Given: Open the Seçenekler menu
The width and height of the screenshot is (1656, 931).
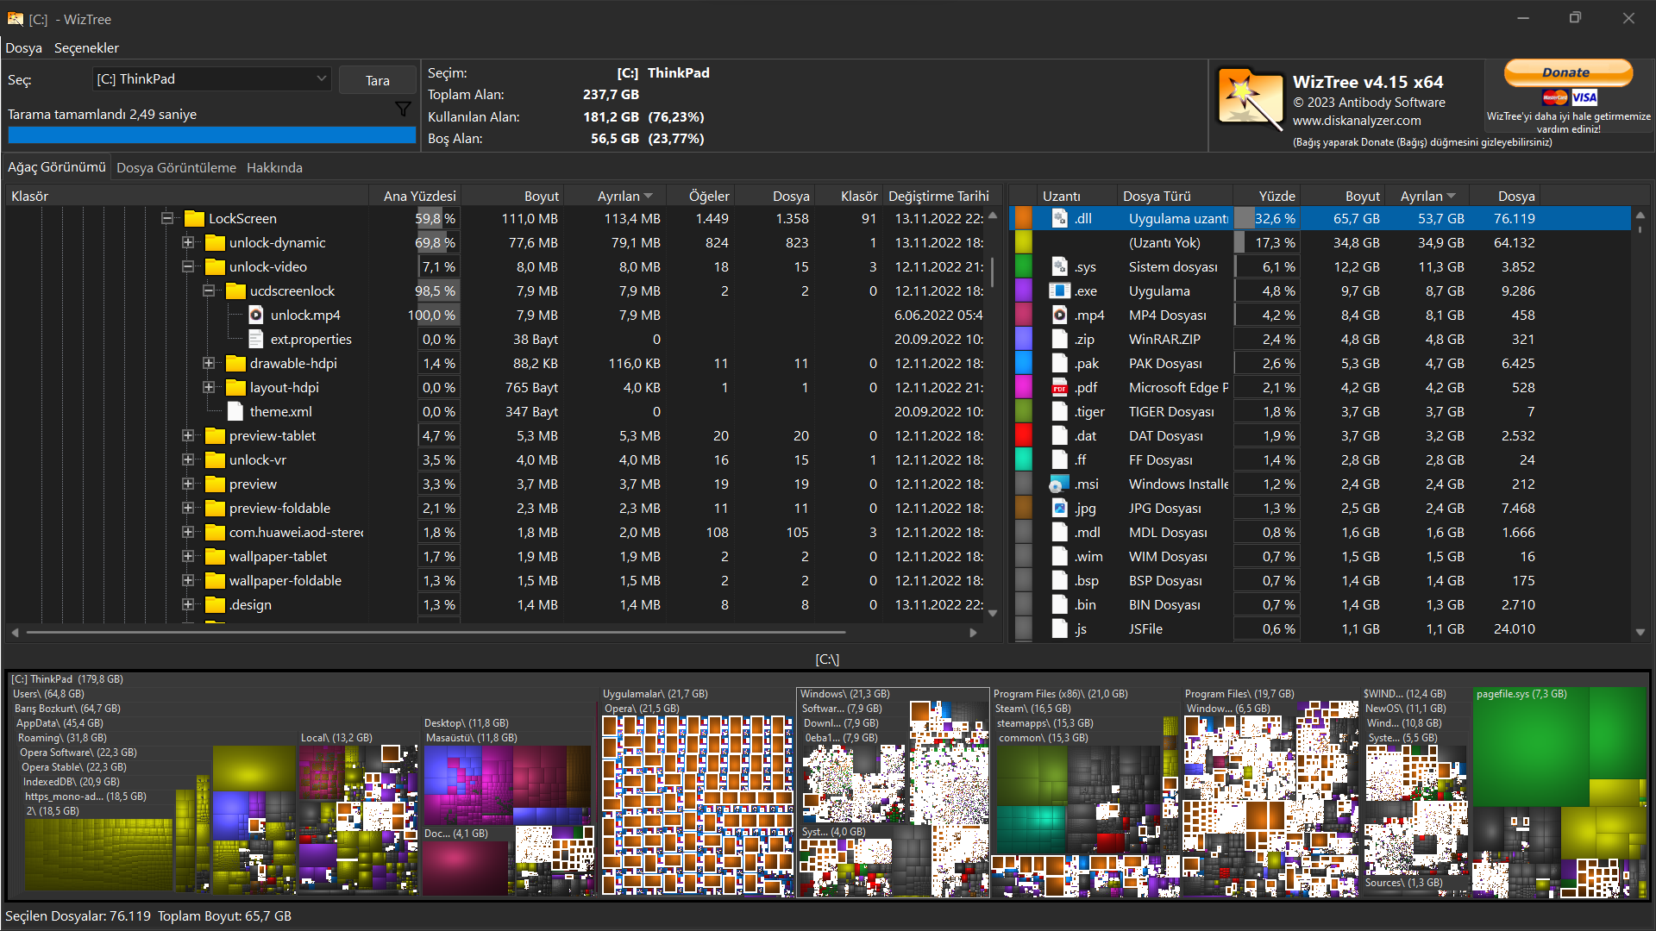Looking at the screenshot, I should (86, 48).
